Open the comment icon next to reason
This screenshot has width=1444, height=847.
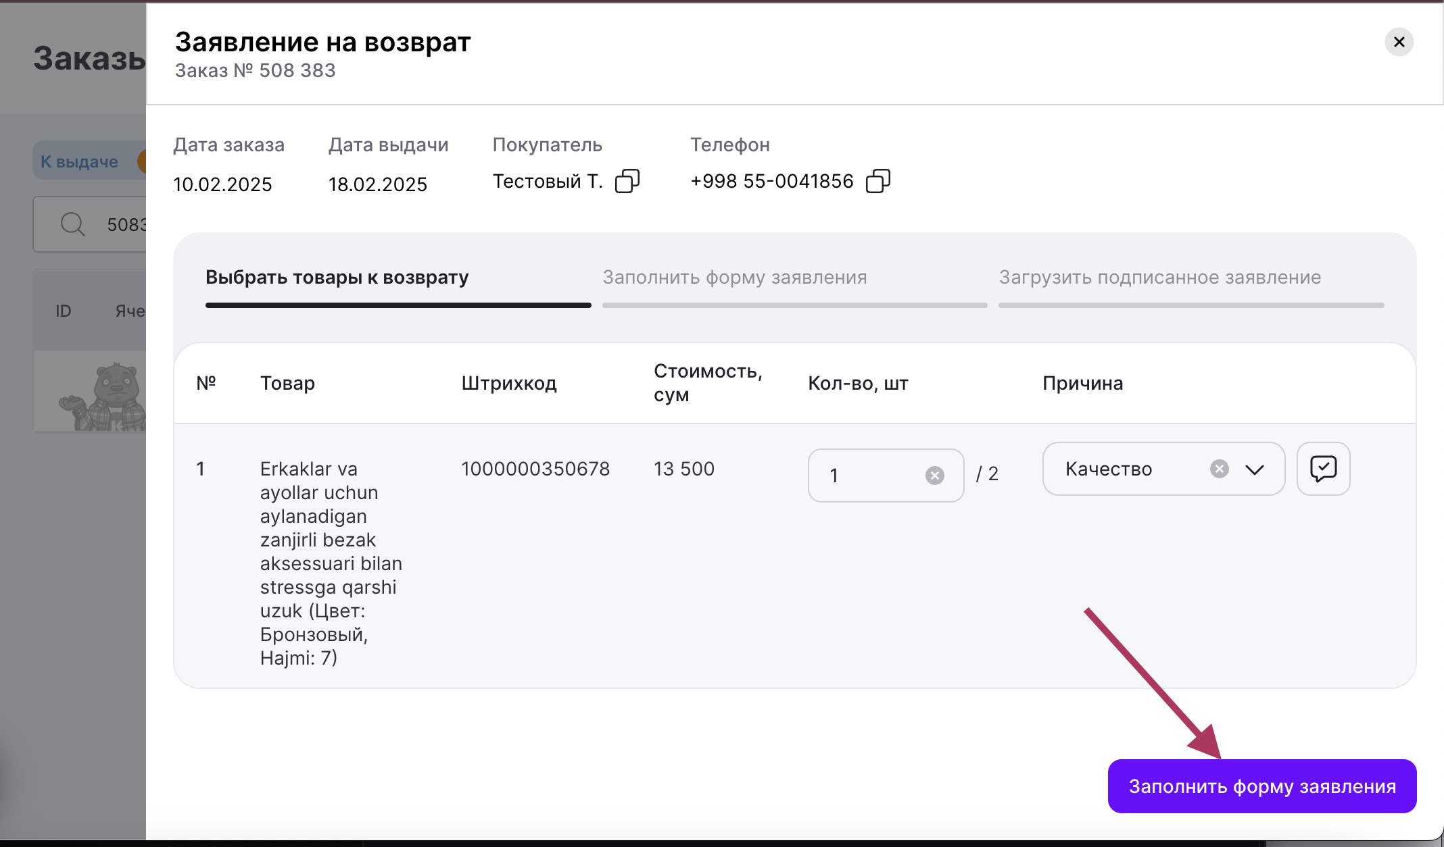pos(1323,469)
